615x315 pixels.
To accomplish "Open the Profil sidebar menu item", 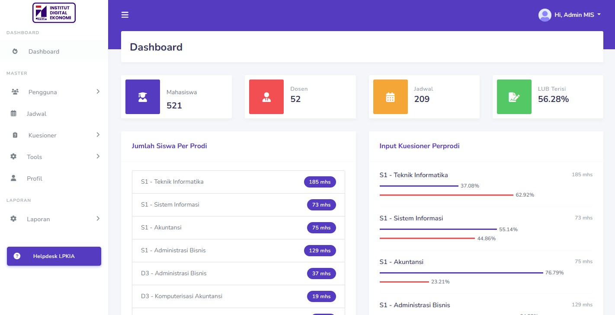I will click(x=54, y=178).
